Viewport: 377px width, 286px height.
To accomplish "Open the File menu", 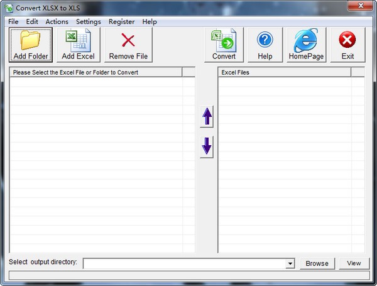I will coord(13,21).
